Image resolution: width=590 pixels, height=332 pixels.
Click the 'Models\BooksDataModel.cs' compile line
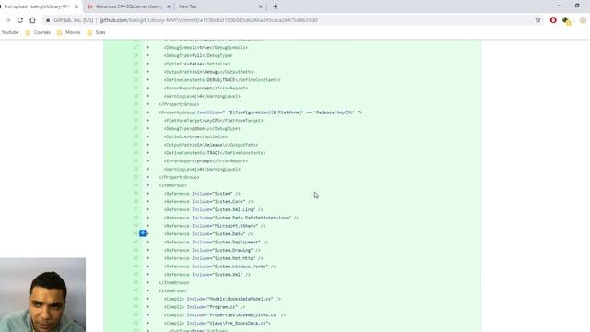pos(222,299)
